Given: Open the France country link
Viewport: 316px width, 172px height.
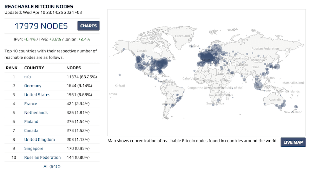Looking at the screenshot, I should 31,103.
